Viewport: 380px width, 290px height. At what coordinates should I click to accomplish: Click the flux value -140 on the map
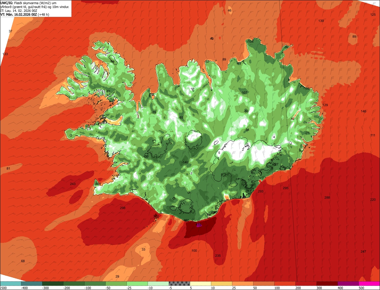(x=185, y=162)
